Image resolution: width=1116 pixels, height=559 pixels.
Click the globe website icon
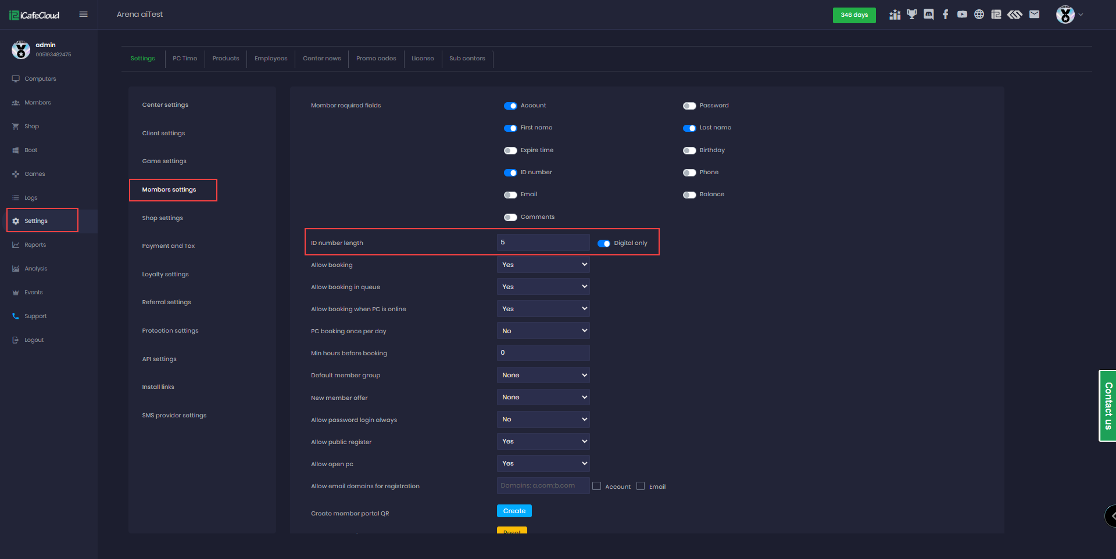[979, 15]
